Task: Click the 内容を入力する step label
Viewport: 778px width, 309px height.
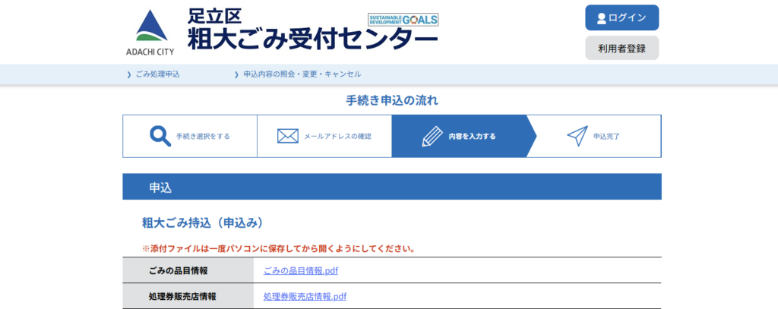Action: coord(472,137)
